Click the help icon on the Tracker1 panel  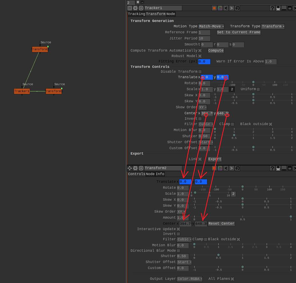[x=272, y=8]
